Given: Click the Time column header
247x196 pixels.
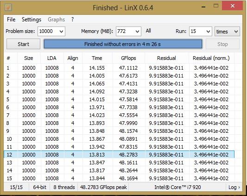Looking at the screenshot, I should coord(97,58).
